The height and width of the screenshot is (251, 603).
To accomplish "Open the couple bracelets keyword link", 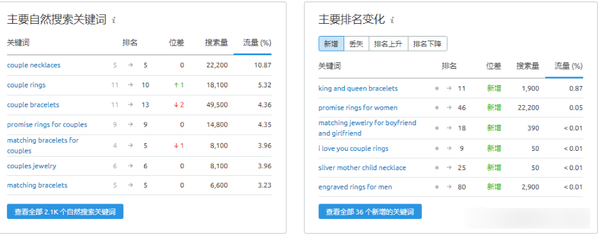I will click(x=33, y=105).
